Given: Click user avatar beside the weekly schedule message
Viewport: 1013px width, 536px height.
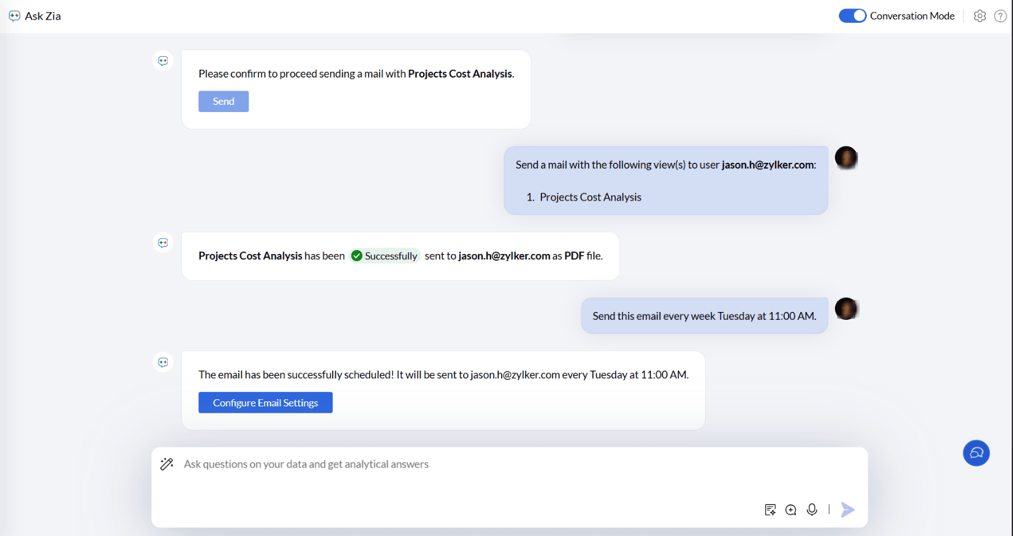Looking at the screenshot, I should click(x=846, y=309).
